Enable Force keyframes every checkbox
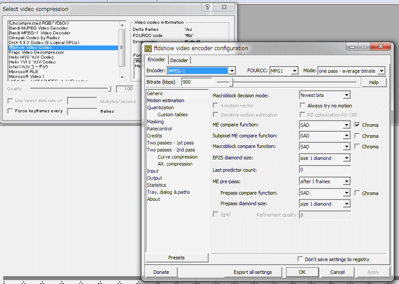The image size is (399, 284). click(11, 111)
